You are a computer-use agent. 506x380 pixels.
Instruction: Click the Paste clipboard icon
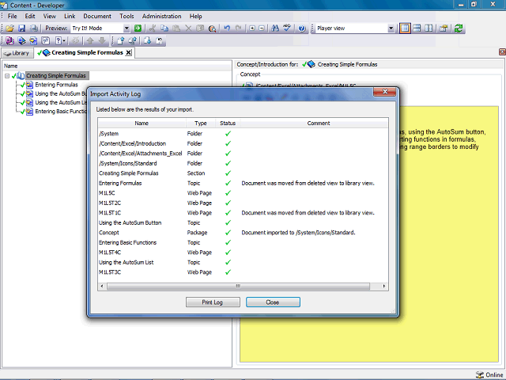(x=176, y=28)
